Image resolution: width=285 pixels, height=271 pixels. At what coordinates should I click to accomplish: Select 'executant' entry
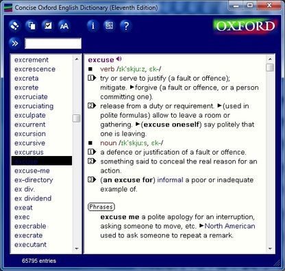30,244
